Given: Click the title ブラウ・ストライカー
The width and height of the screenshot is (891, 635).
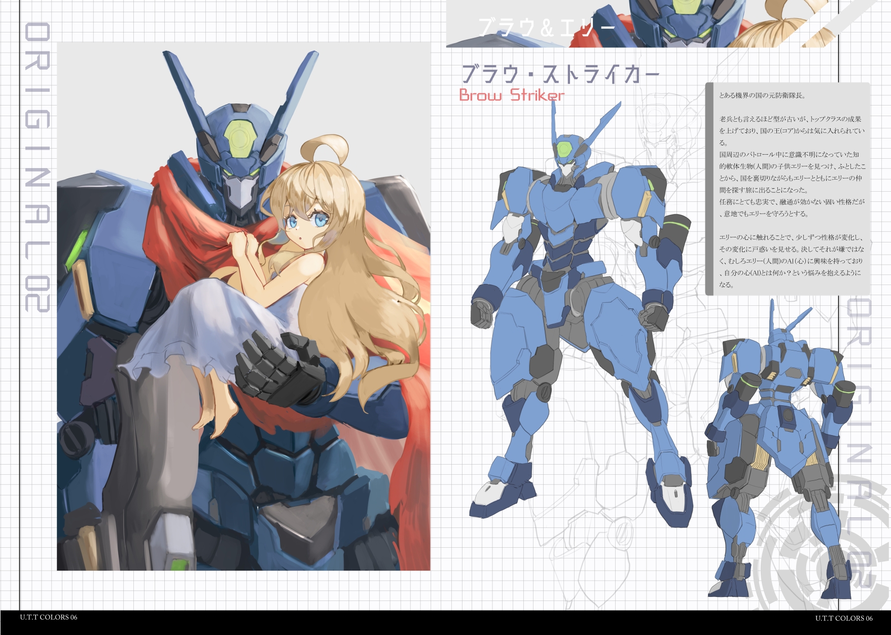Looking at the screenshot, I should (x=560, y=74).
